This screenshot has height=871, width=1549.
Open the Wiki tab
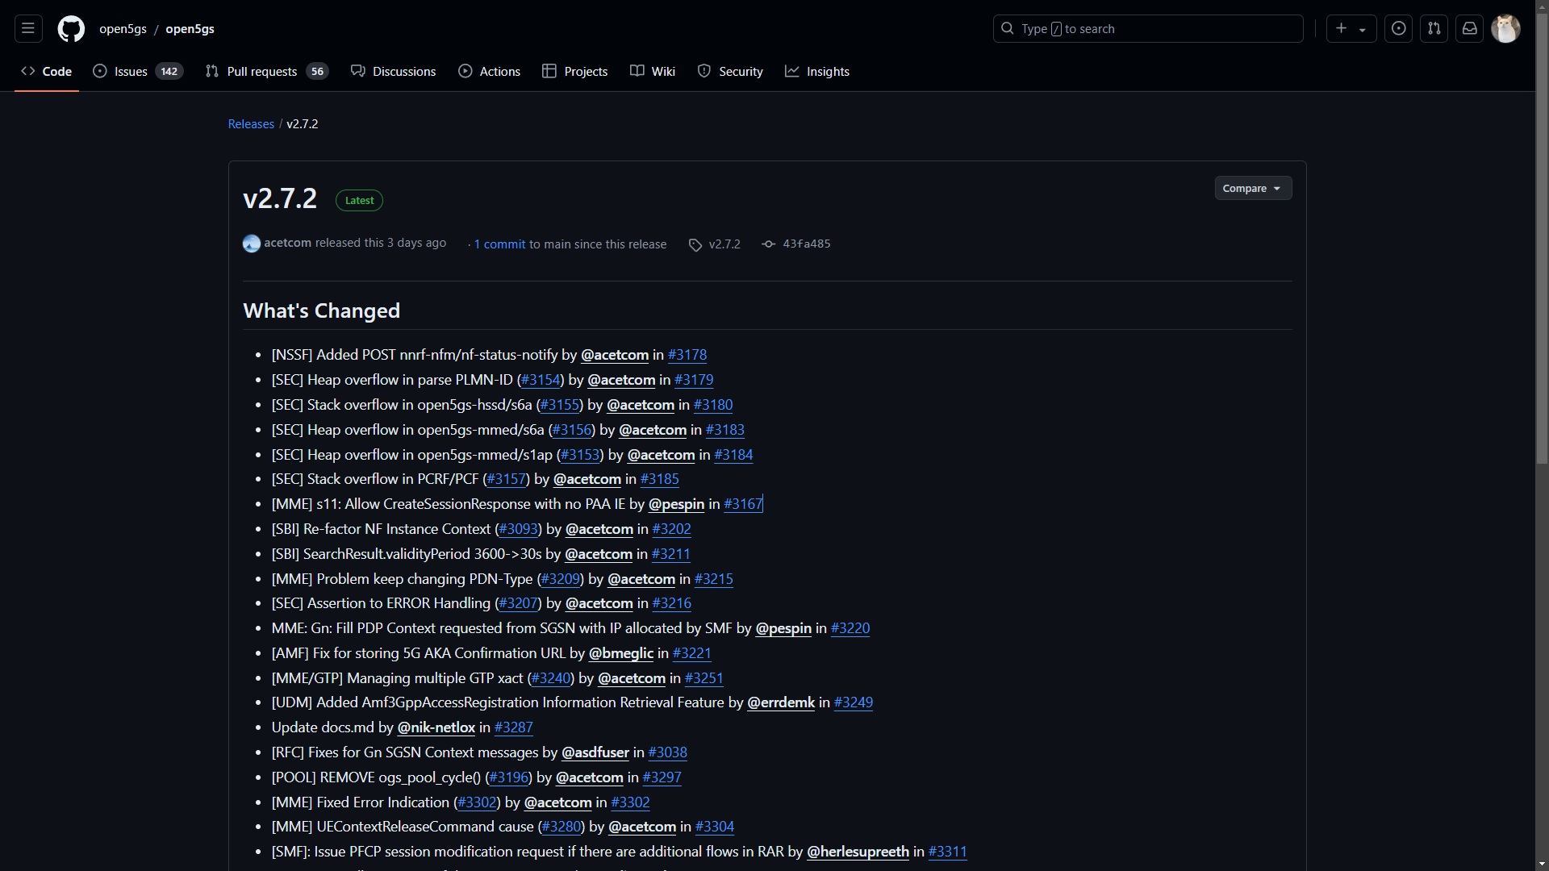(x=653, y=72)
